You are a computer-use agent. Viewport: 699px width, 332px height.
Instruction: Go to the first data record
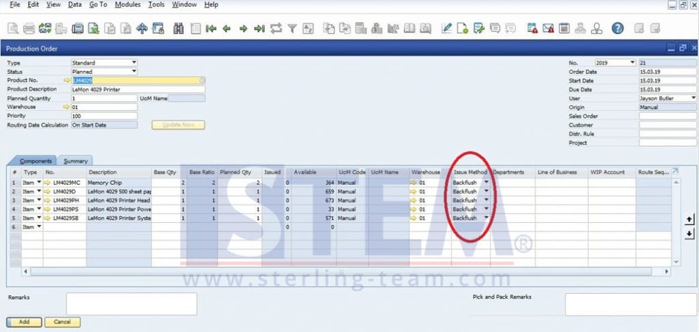tap(211, 29)
